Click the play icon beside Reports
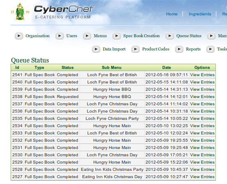Viewport: 227px width, 184px height. pos(179,49)
